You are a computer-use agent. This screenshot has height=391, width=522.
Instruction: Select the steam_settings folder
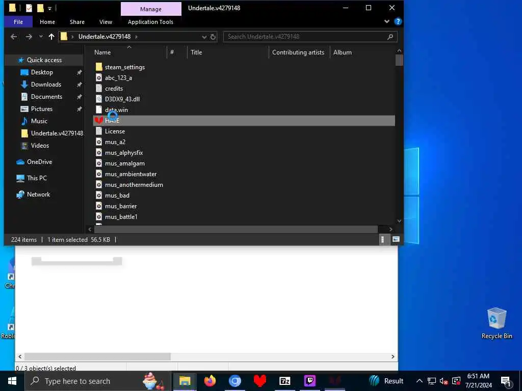point(124,67)
